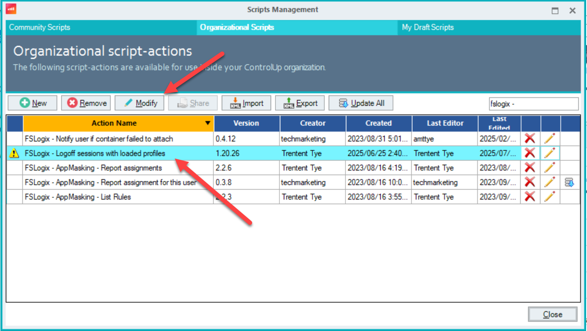The height and width of the screenshot is (331, 587).
Task: Click the Import XML button
Action: click(x=246, y=103)
